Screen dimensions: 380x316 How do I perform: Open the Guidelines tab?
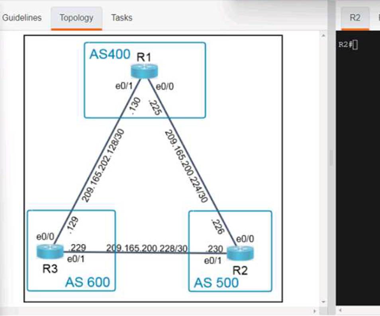[x=22, y=18]
